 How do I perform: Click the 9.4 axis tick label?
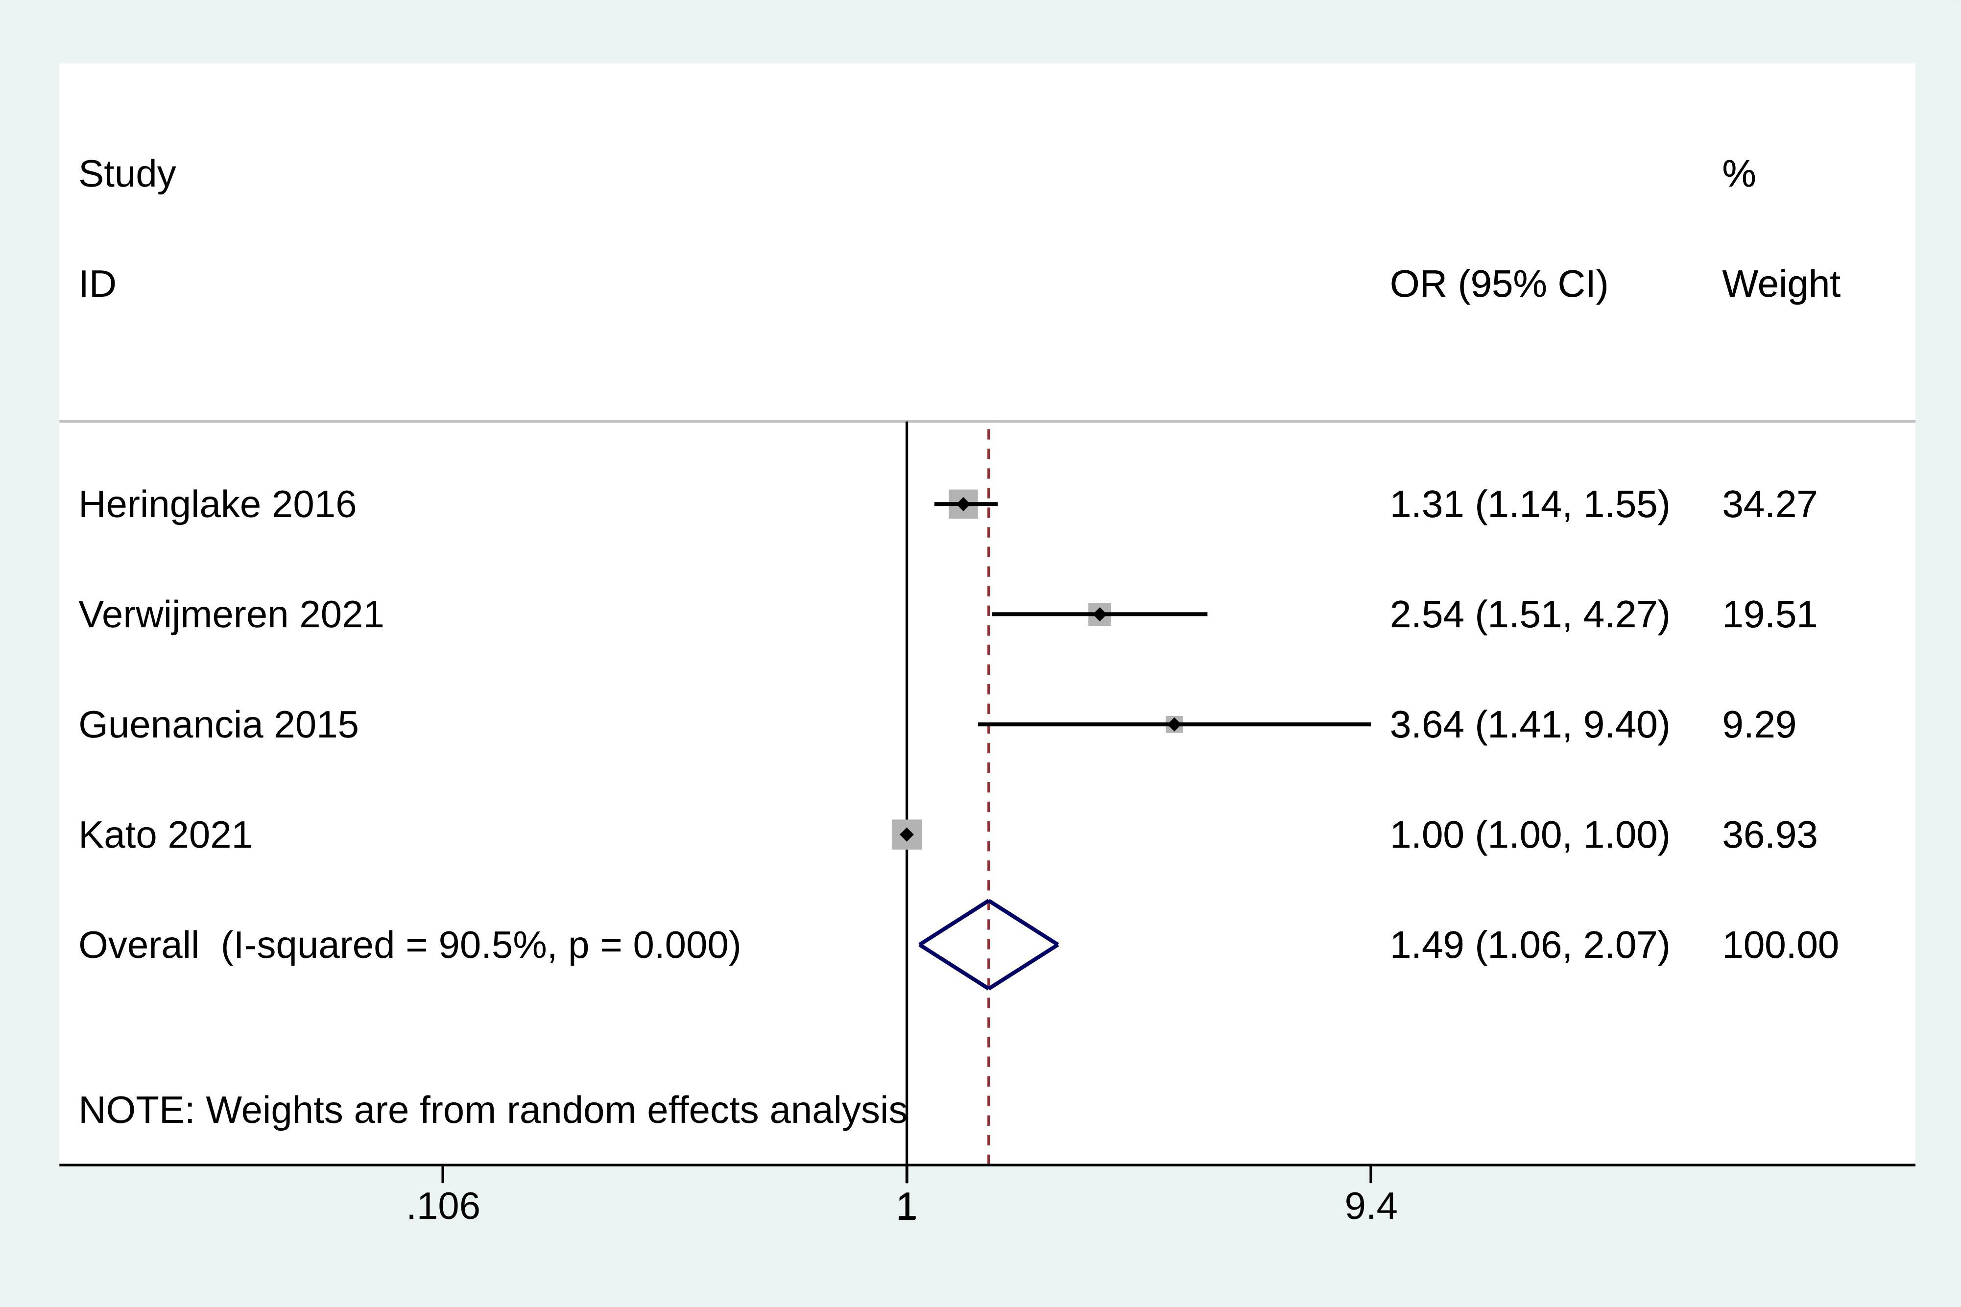[1370, 1207]
